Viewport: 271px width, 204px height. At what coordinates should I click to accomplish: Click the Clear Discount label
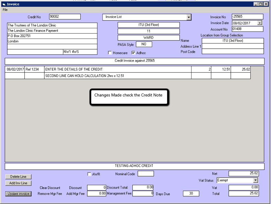[x=50, y=188]
